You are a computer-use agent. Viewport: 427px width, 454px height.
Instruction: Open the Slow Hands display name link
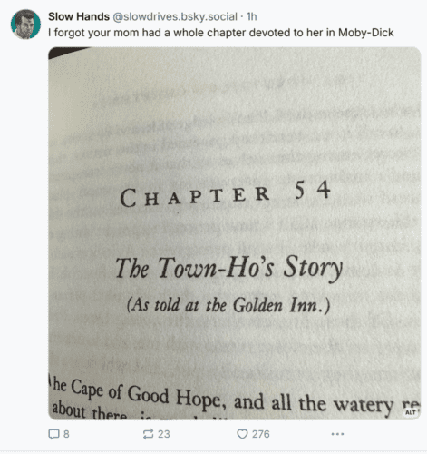click(79, 16)
